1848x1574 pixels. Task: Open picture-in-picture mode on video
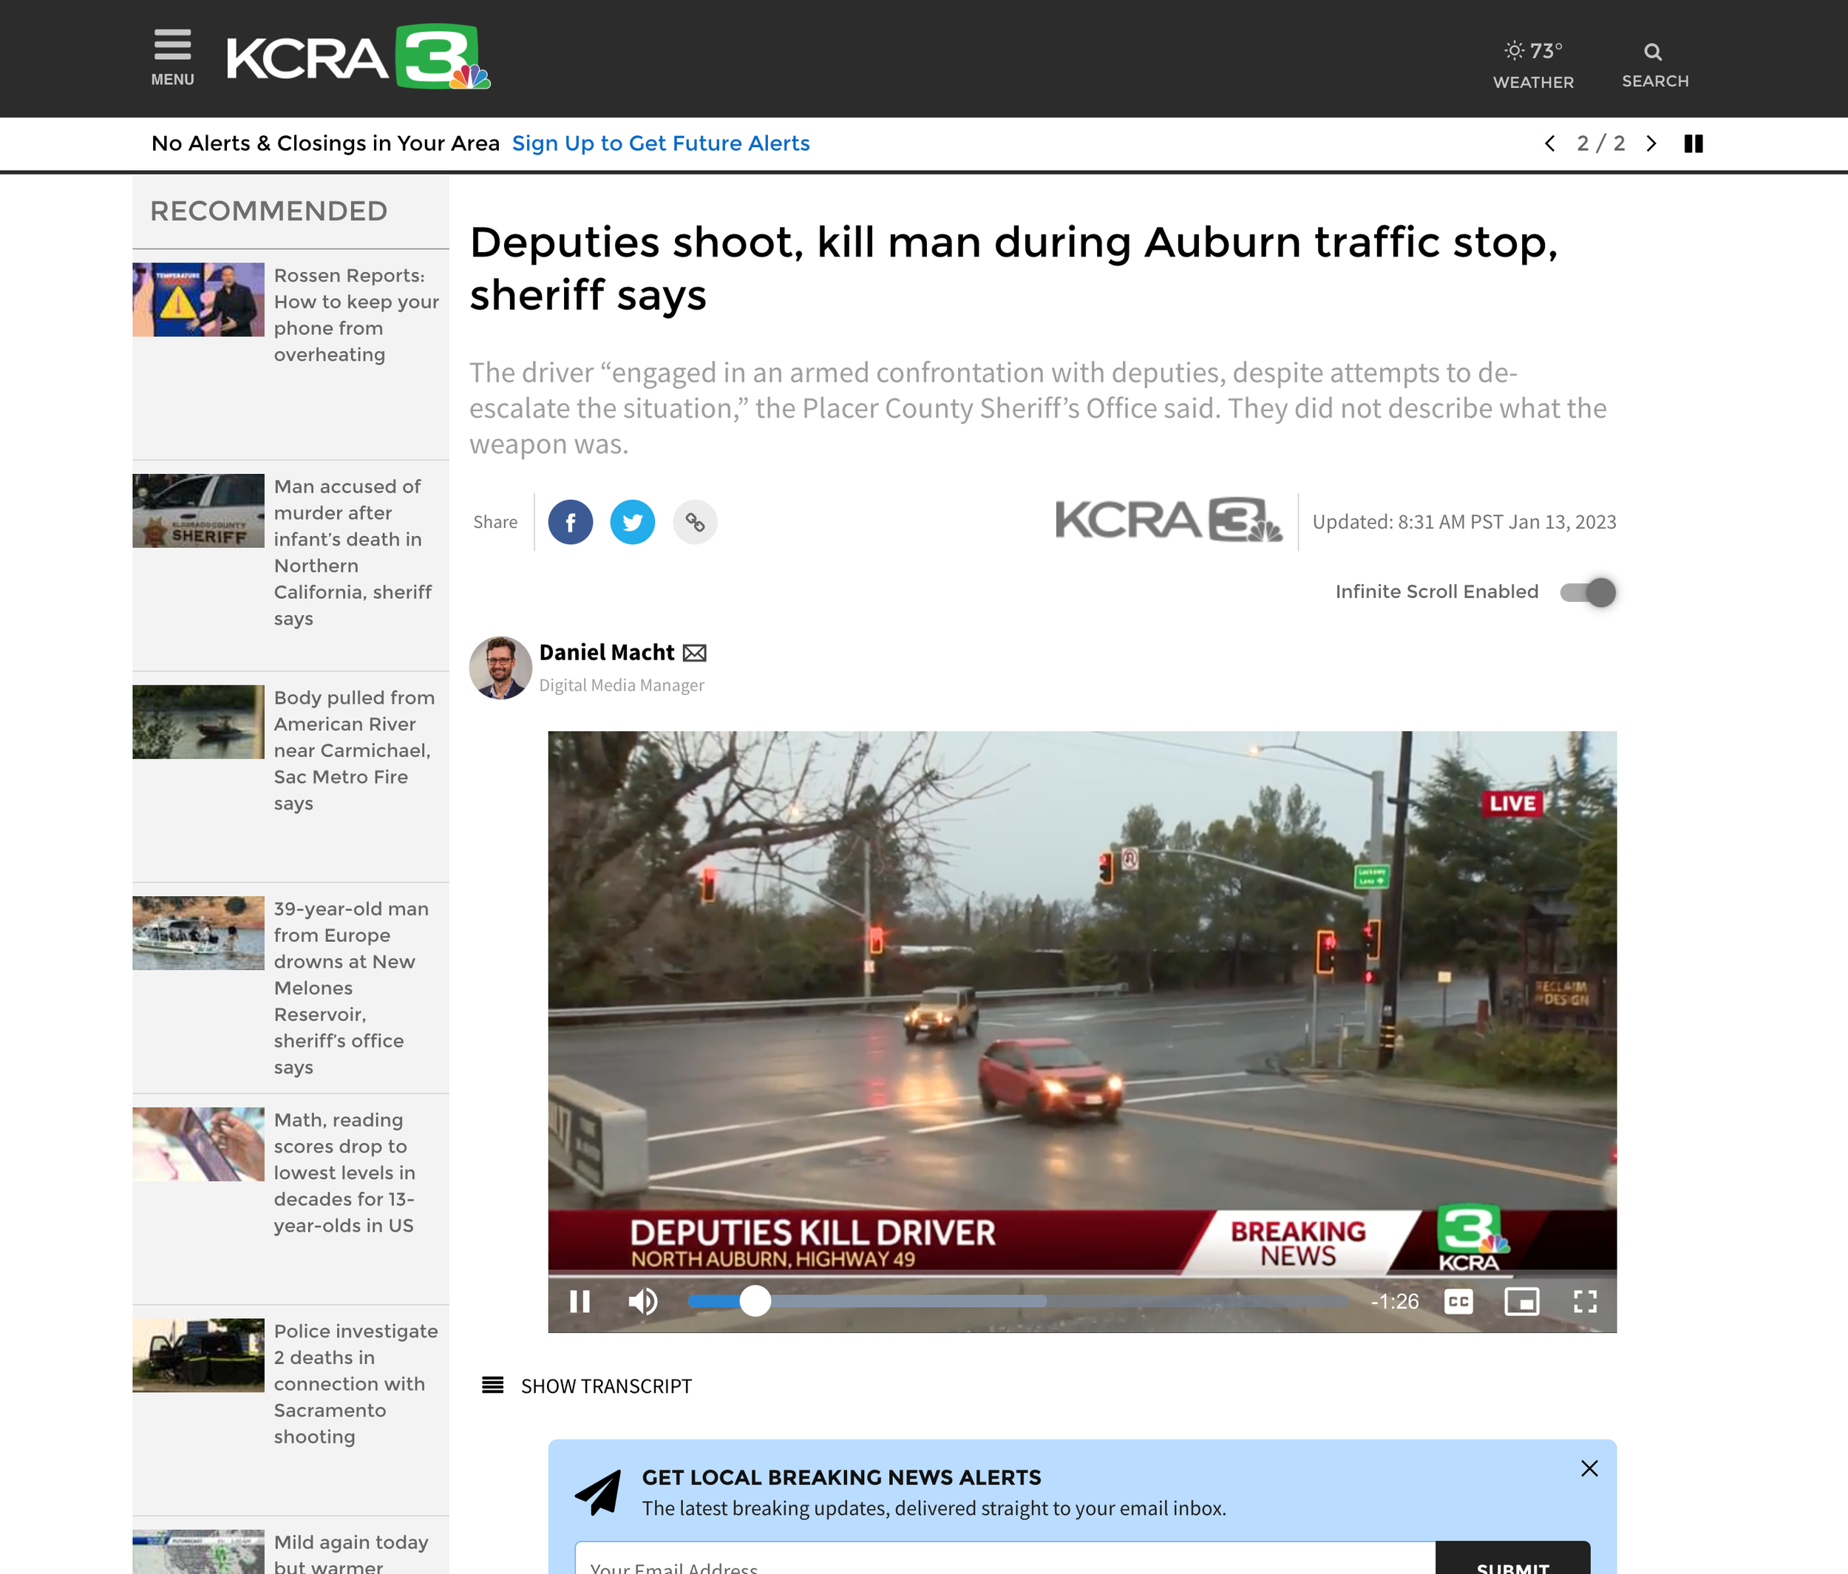1521,1301
